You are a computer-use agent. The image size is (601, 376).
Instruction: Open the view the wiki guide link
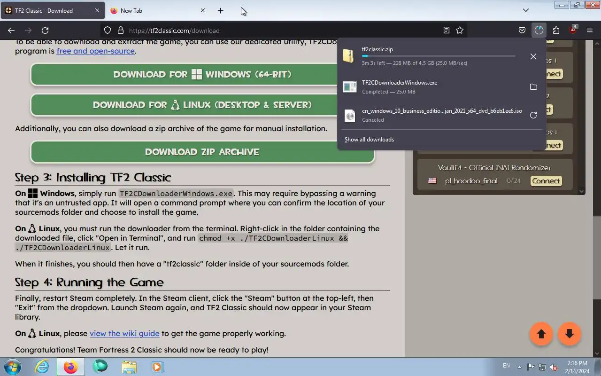[124, 333]
